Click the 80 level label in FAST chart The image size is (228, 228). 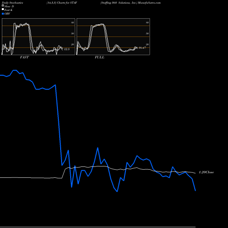pyautogui.click(x=73, y=22)
